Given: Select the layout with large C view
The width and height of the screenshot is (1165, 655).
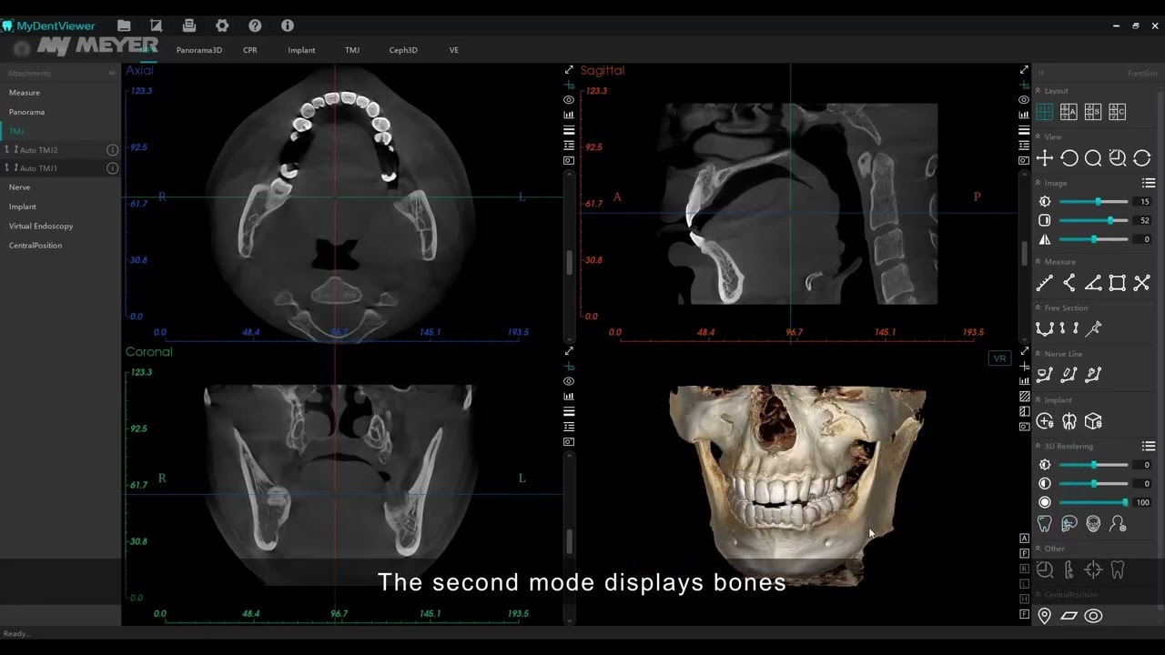Looking at the screenshot, I should [x=1118, y=112].
